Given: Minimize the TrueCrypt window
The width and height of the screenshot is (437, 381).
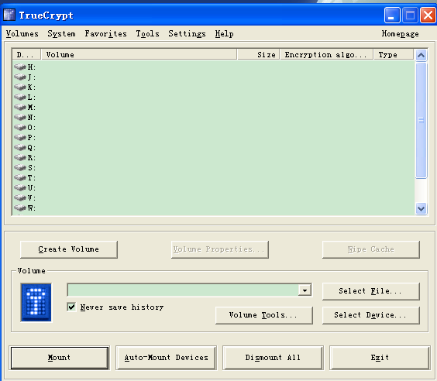Looking at the screenshot, I should point(392,15).
